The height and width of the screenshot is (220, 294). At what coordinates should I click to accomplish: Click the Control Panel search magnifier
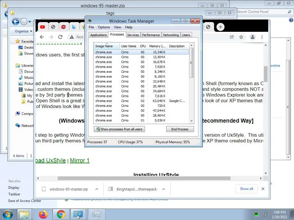click(289, 12)
